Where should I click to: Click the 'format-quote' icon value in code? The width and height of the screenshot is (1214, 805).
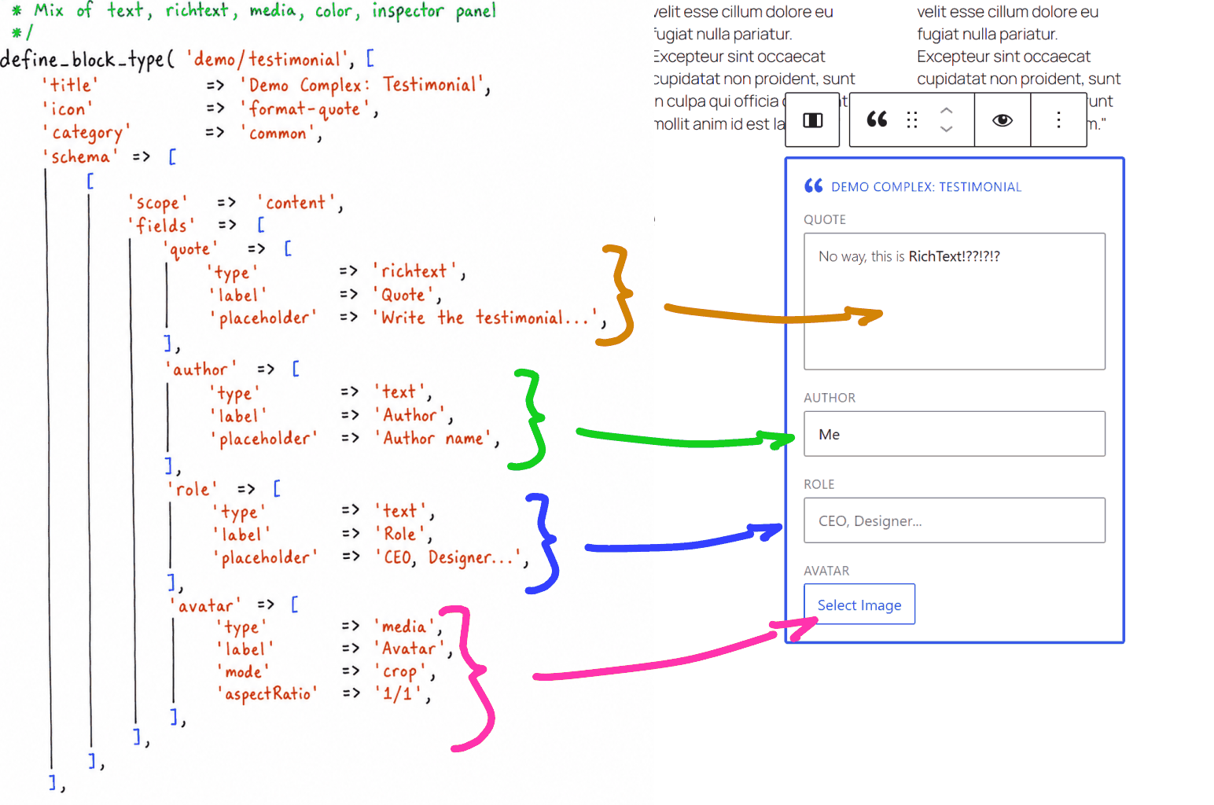click(308, 109)
